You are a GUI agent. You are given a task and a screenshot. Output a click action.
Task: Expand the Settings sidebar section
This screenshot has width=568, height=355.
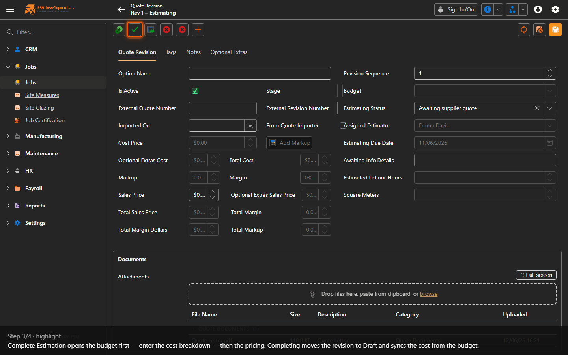click(8, 223)
